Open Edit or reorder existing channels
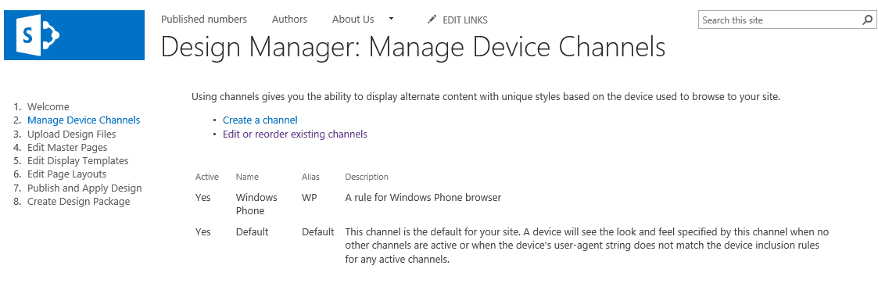Screen dimensions: 878x294 (295, 134)
